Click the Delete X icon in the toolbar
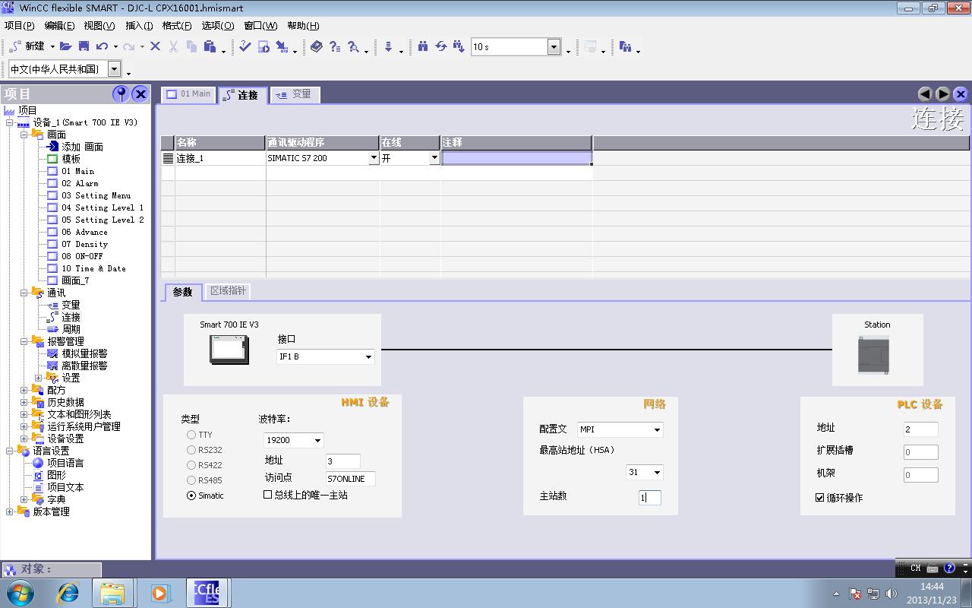The height and width of the screenshot is (608, 972). [156, 46]
